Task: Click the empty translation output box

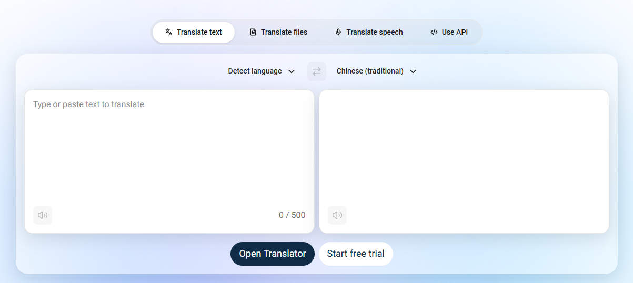Action: (x=464, y=162)
